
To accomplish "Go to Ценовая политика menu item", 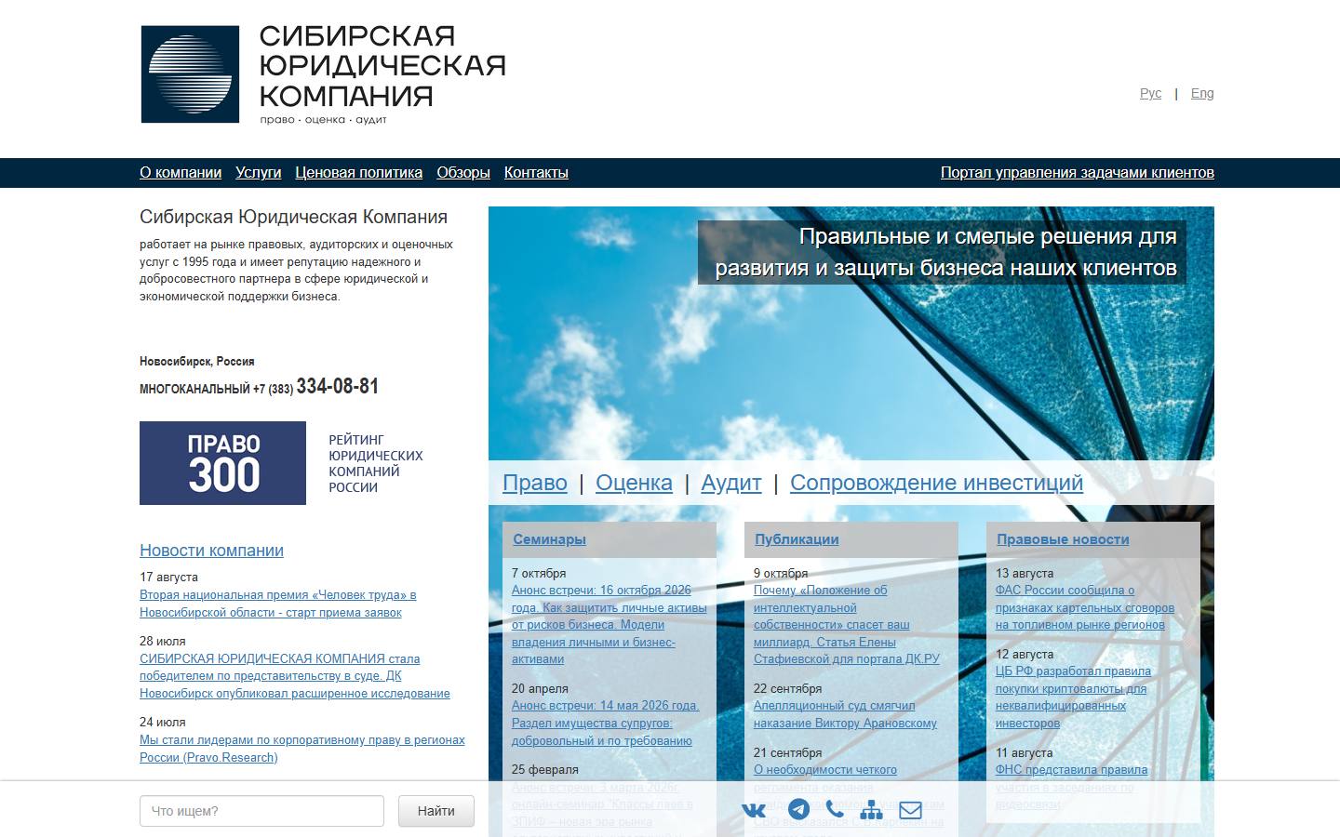I will [x=358, y=173].
